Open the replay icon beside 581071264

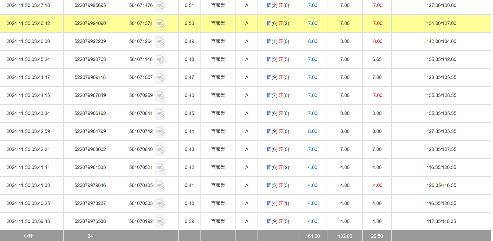tap(160, 42)
